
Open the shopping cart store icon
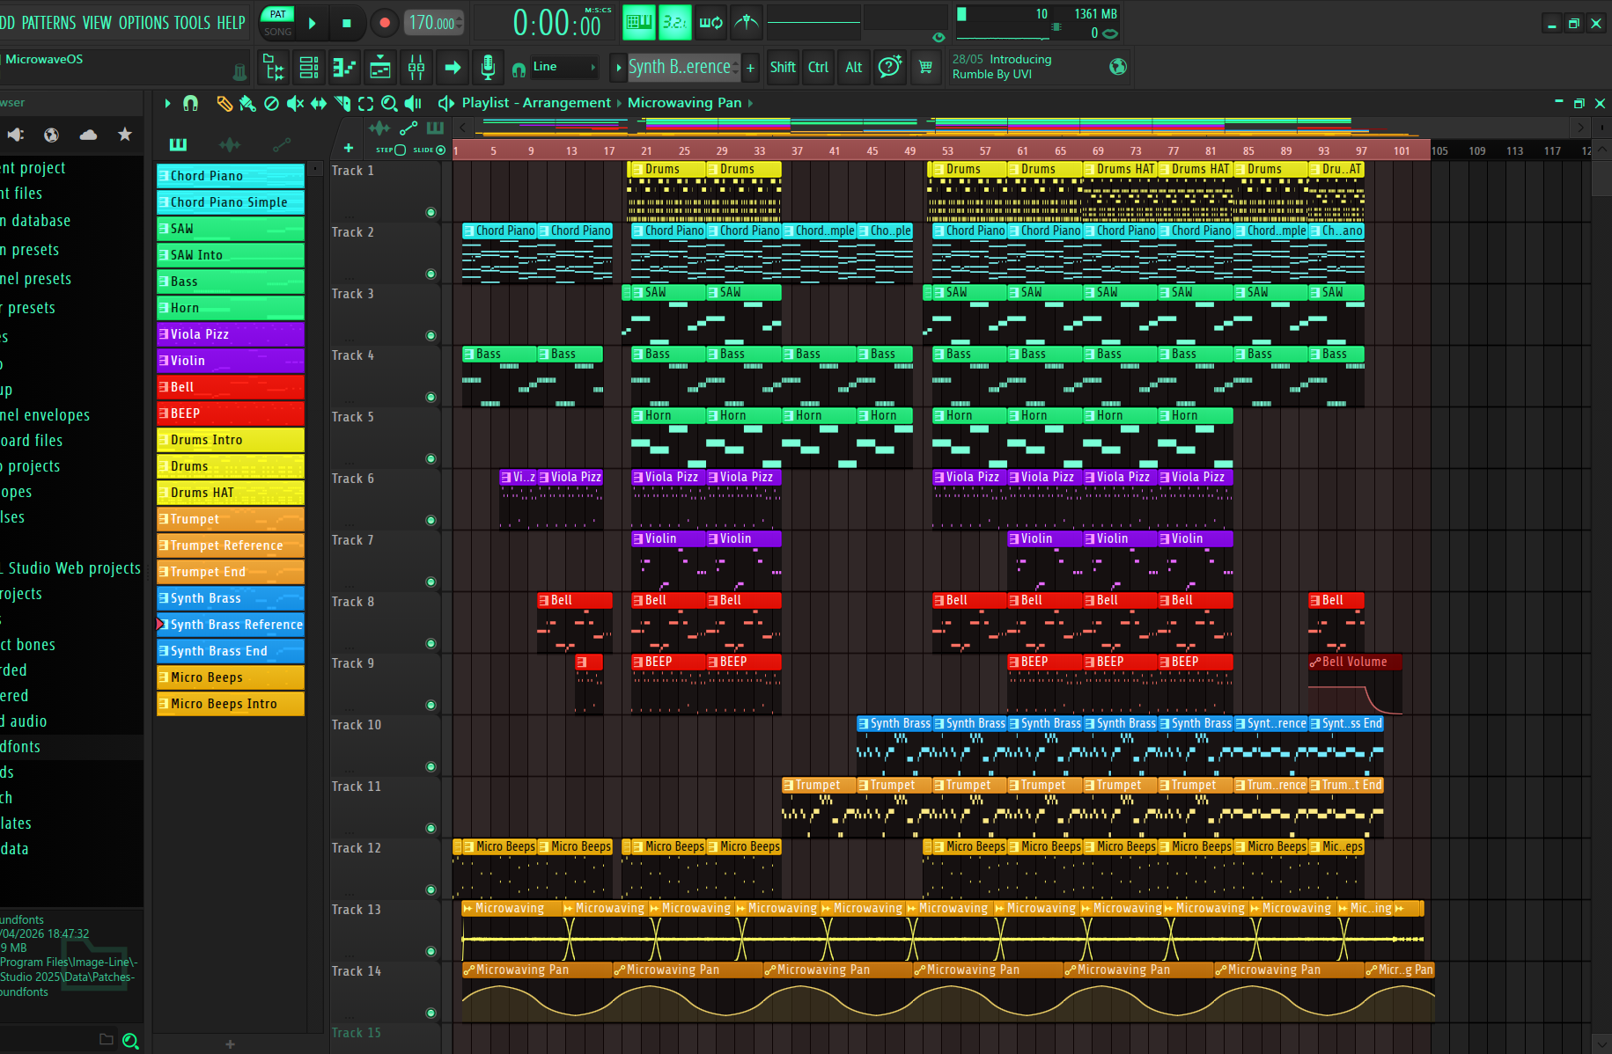[926, 67]
